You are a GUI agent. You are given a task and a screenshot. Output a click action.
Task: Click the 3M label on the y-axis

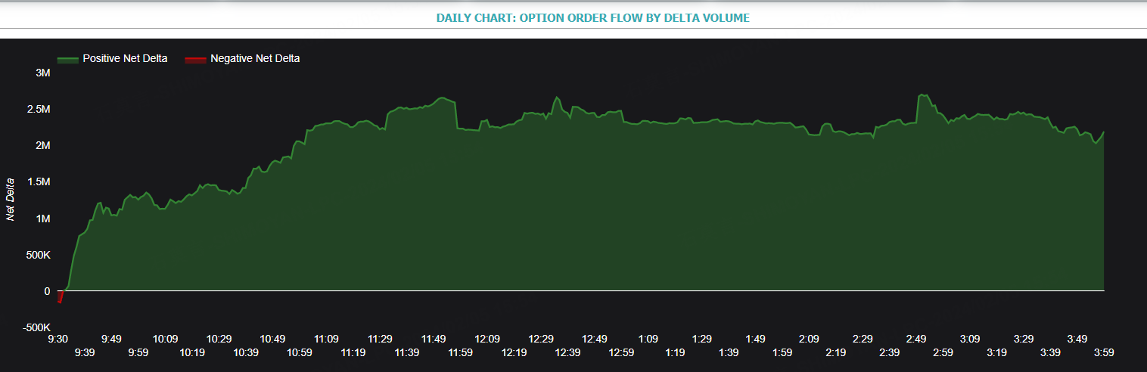(x=43, y=73)
